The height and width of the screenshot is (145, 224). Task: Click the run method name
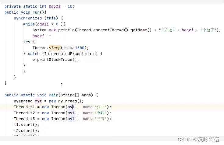point(36,12)
